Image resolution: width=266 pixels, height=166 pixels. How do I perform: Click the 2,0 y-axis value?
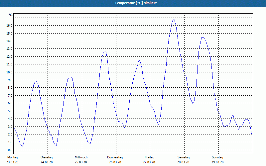10,134
